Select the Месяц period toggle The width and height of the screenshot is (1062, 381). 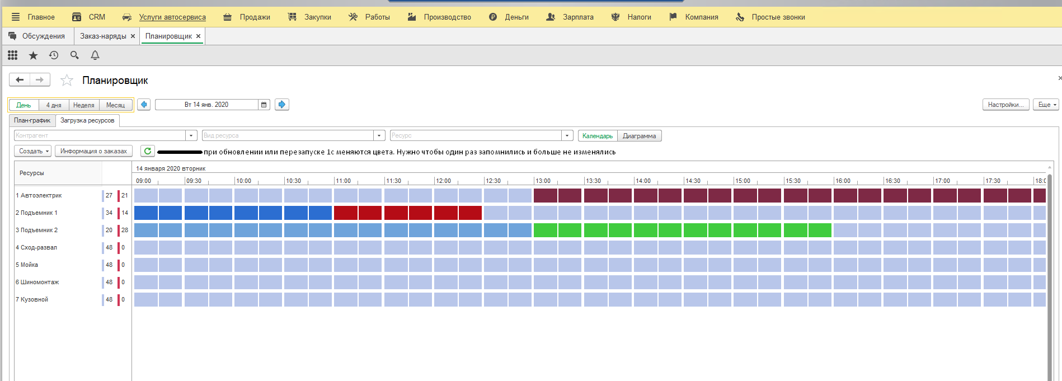pos(115,105)
